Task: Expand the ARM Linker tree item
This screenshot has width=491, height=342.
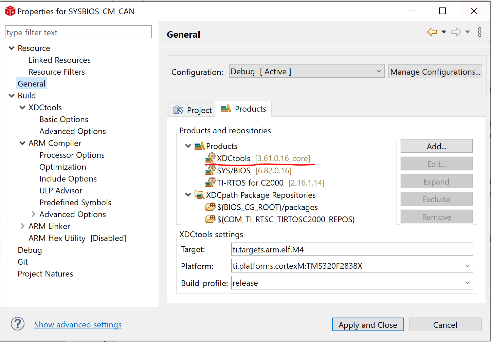Action: tap(23, 226)
